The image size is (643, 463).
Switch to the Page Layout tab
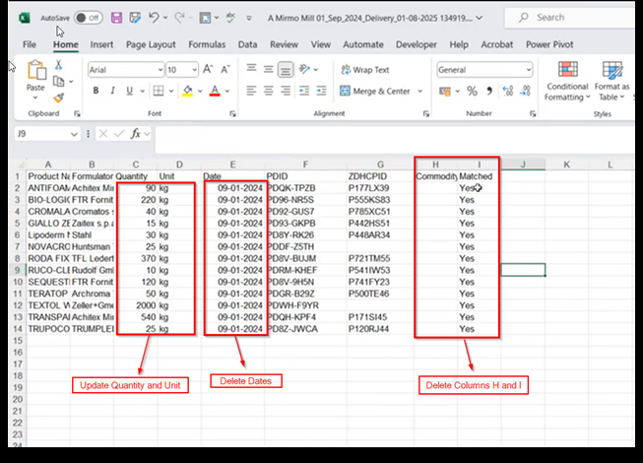(x=151, y=44)
